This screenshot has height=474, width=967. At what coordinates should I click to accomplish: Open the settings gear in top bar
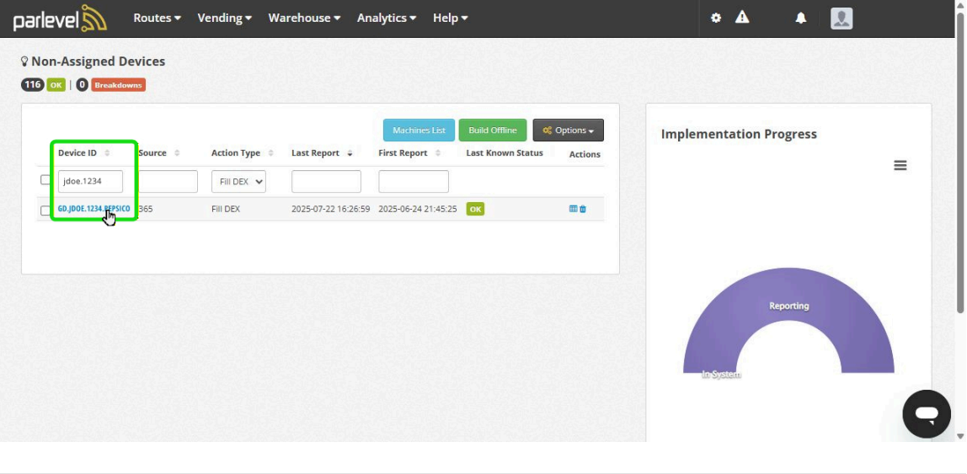[x=716, y=18]
